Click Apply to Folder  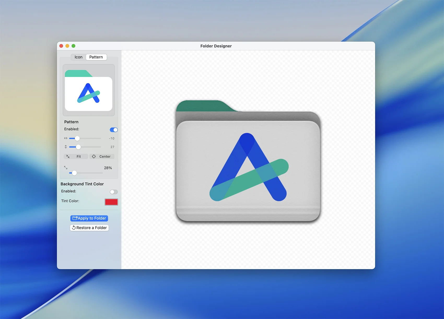tap(89, 218)
